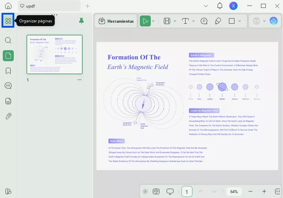
Task: Expand the shape rectangle tool dropdown
Action: click(x=239, y=21)
